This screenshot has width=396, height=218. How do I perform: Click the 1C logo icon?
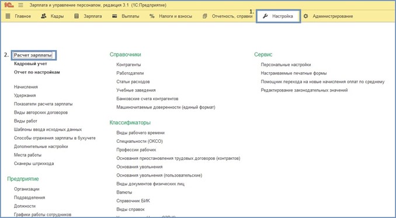click(x=9, y=5)
